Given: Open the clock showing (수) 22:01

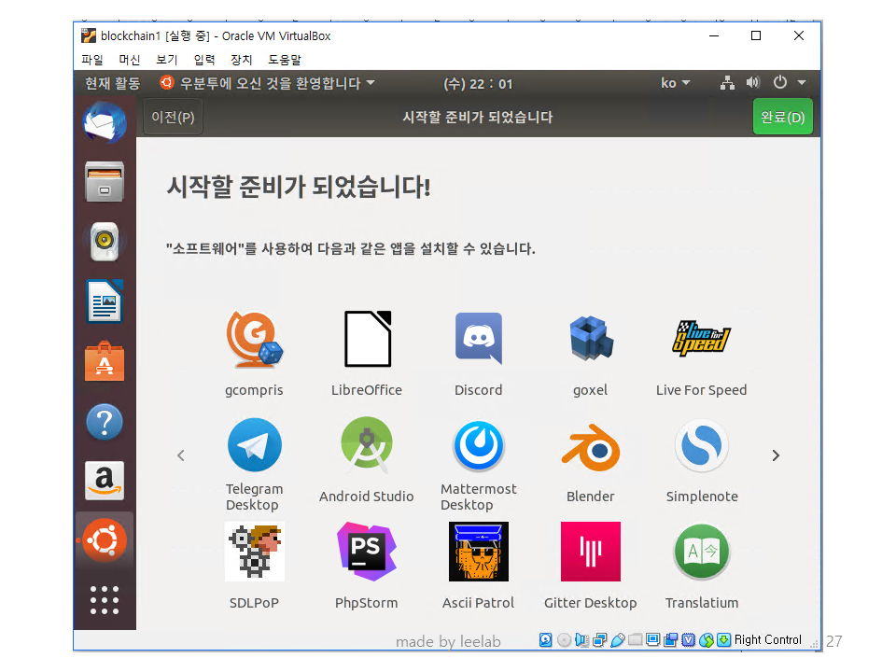Looking at the screenshot, I should point(478,84).
